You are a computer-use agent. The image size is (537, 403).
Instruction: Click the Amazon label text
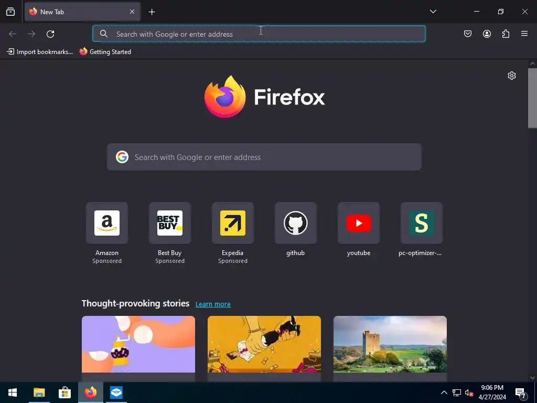(107, 253)
